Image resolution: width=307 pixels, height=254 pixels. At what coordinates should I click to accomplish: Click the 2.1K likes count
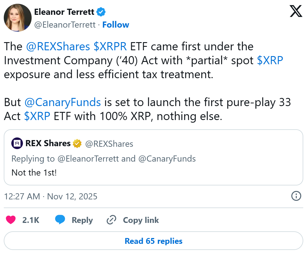(31, 220)
